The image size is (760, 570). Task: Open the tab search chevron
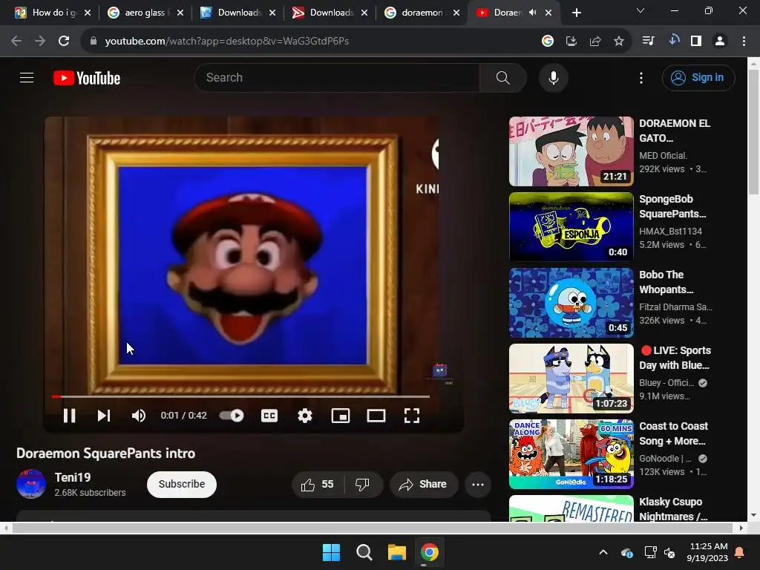point(641,10)
